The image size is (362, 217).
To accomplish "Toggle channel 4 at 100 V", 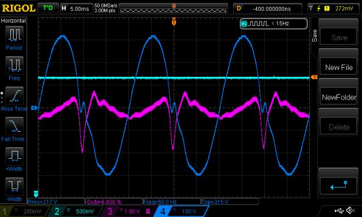I will (181, 211).
